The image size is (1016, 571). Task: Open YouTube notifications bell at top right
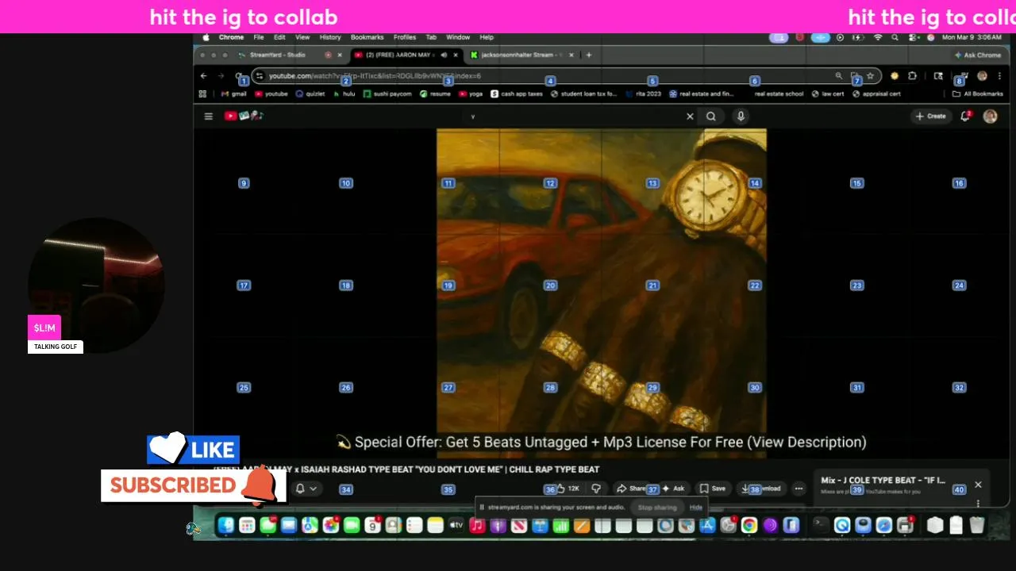click(966, 116)
